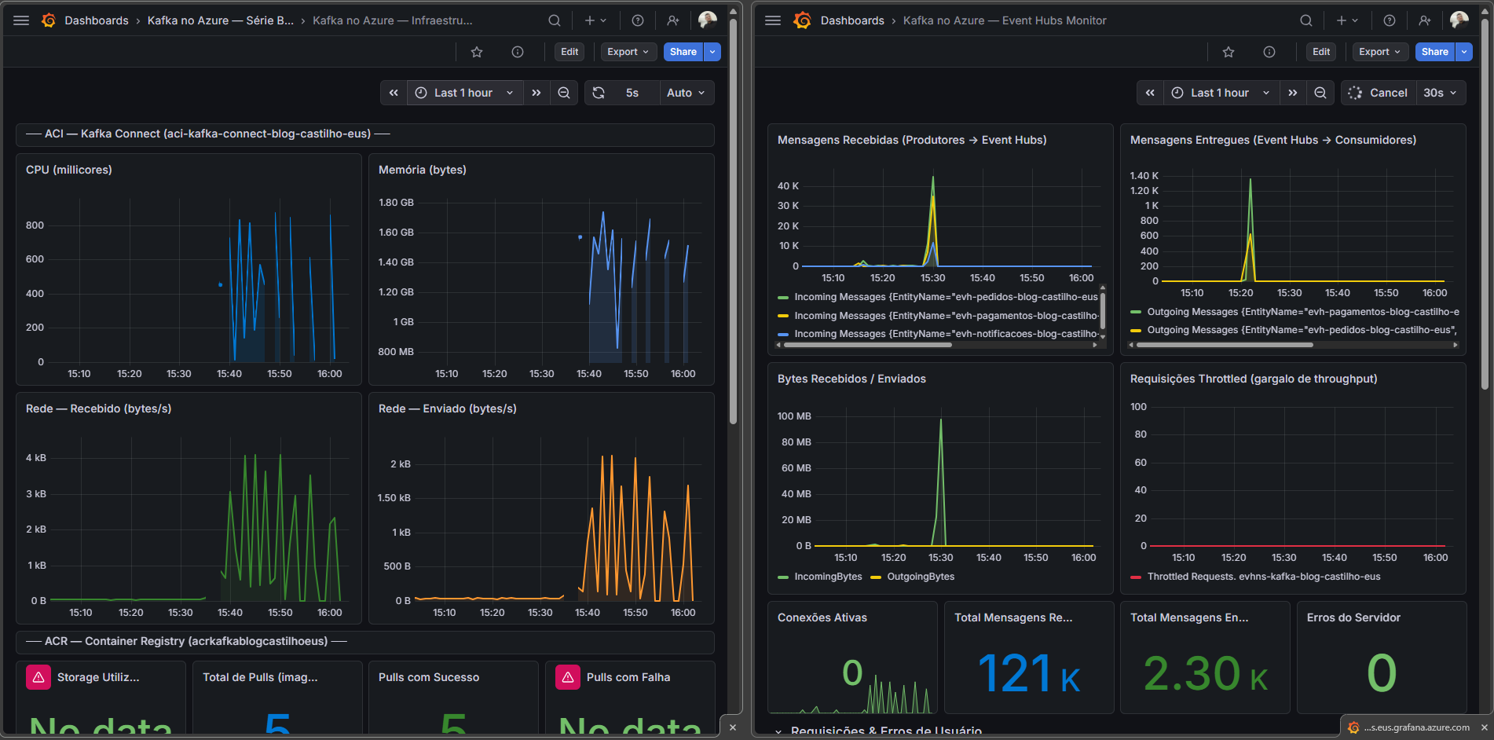Open Export dropdown in left window
Viewport: 1494px width, 740px height.
628,52
